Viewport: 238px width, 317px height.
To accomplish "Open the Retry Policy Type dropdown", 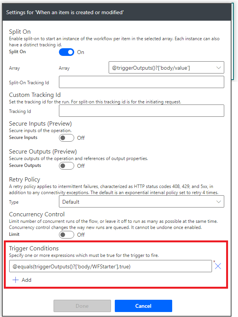I will pyautogui.click(x=138, y=202).
